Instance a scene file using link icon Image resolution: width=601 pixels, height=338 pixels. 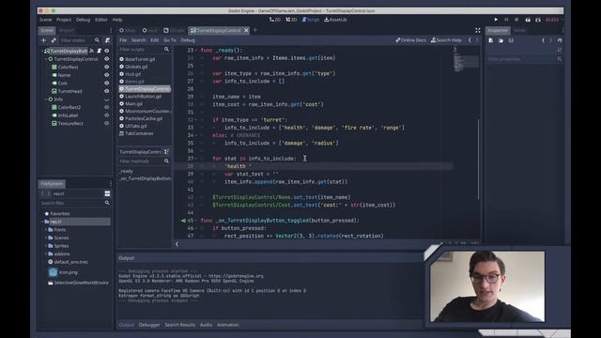click(54, 40)
